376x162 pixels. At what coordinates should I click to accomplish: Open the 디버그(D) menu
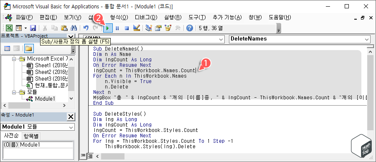[x=146, y=18]
